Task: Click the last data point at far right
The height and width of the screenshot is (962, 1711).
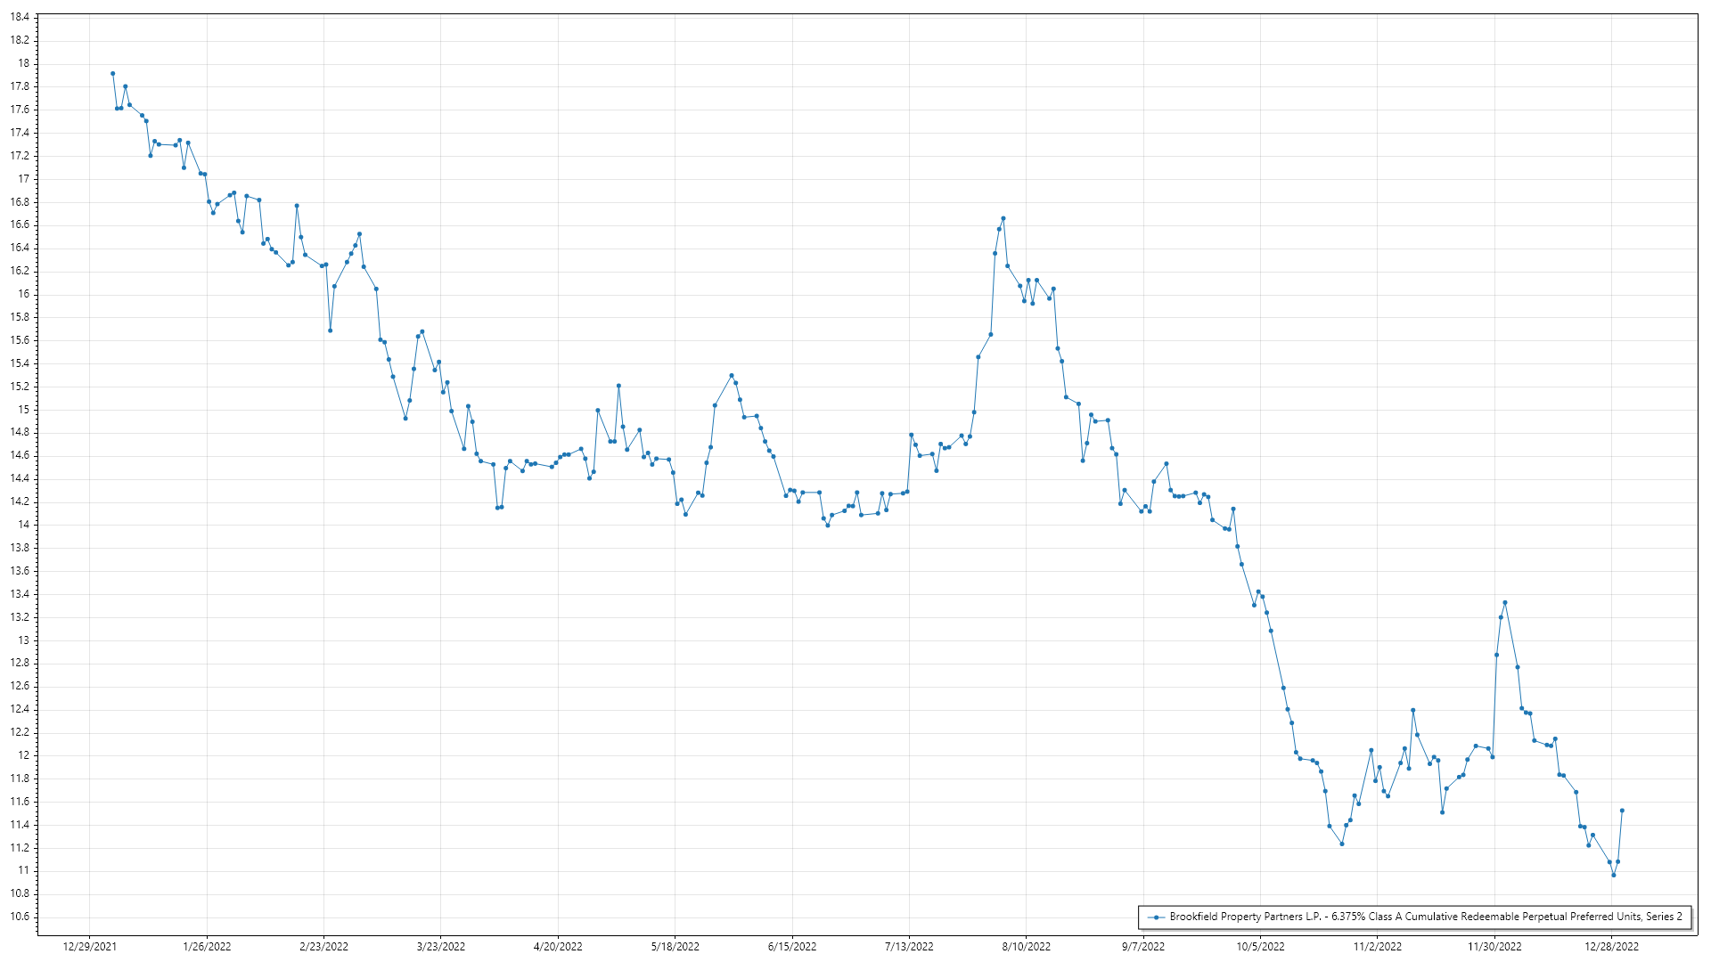Action: point(1622,811)
